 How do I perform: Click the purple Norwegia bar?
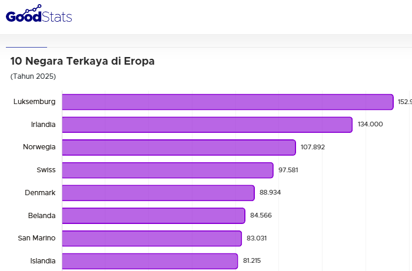[178, 148]
